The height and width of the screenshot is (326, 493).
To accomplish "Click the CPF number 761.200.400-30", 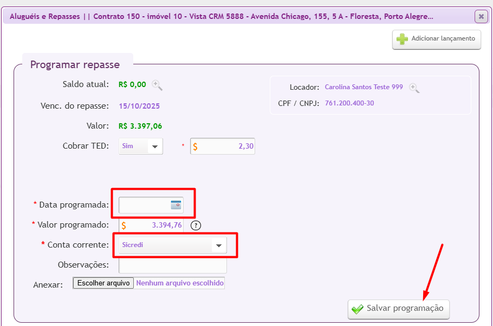I will pos(349,103).
